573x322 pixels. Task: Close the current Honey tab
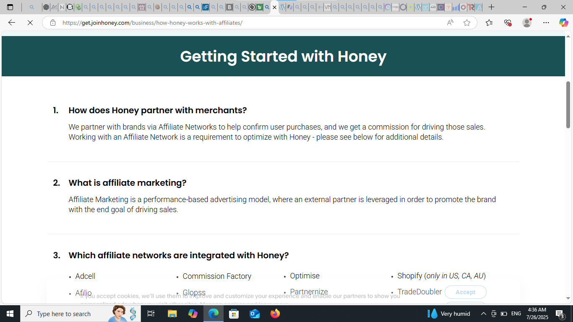pos(275,7)
